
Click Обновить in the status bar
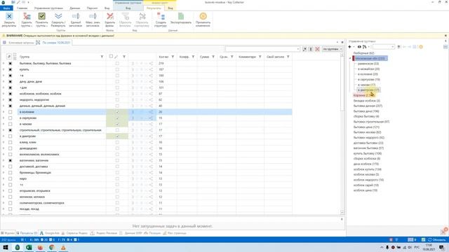[437, 239]
